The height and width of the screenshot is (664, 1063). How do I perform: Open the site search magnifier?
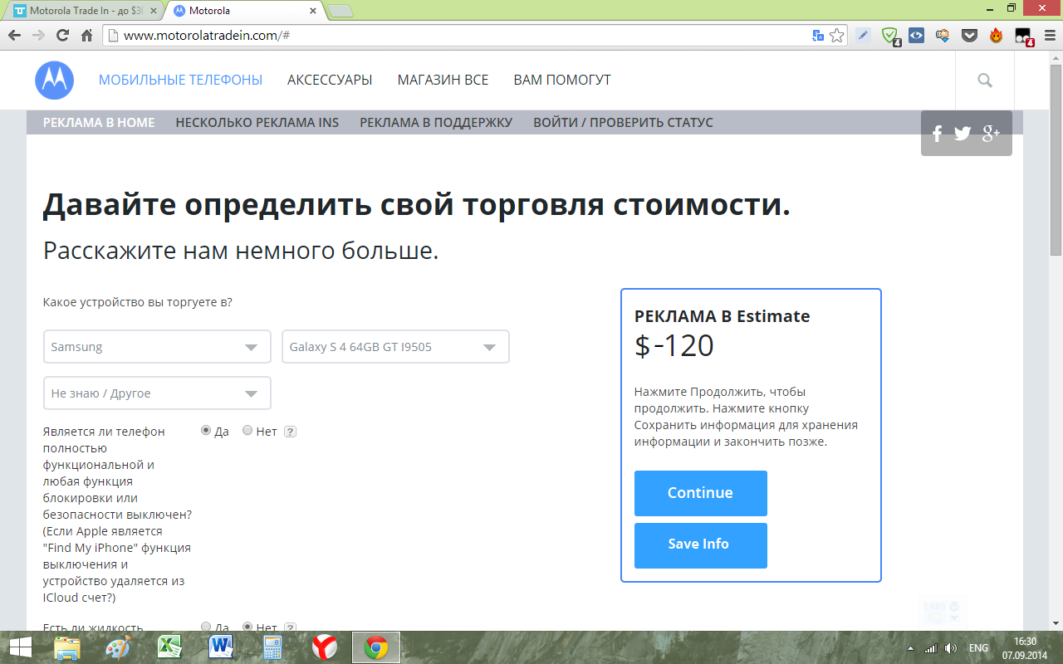985,81
